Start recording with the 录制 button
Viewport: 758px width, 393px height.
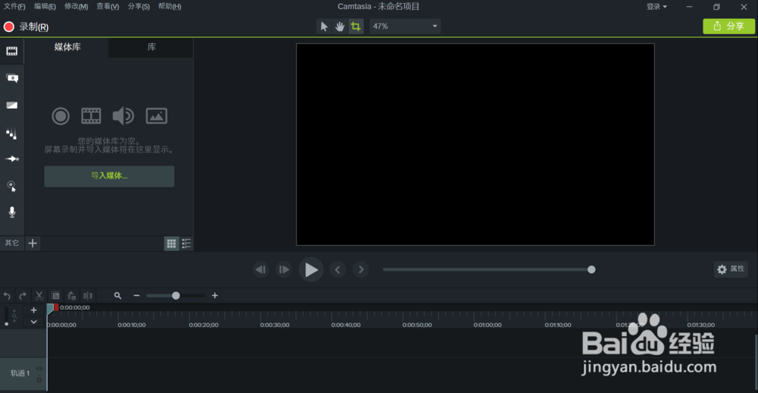pos(26,27)
